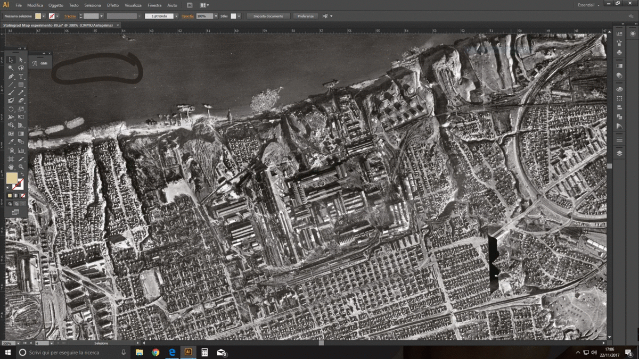Open the Gradient panel icon
This screenshot has height=359, width=639.
pyautogui.click(x=619, y=66)
